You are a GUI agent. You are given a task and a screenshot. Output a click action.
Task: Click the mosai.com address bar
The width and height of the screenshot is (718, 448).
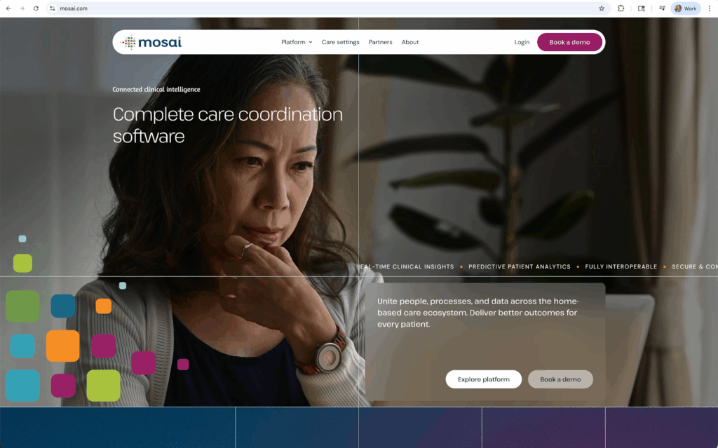click(x=320, y=8)
